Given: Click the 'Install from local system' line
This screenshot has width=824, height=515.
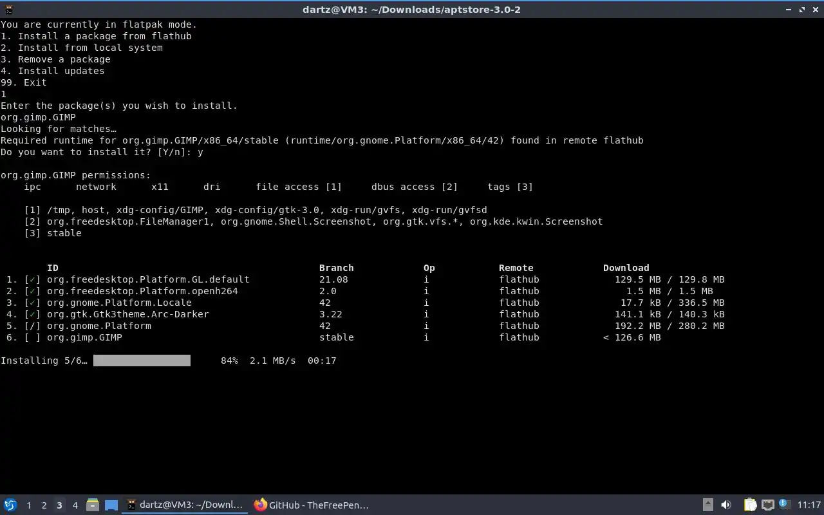Looking at the screenshot, I should [x=82, y=48].
